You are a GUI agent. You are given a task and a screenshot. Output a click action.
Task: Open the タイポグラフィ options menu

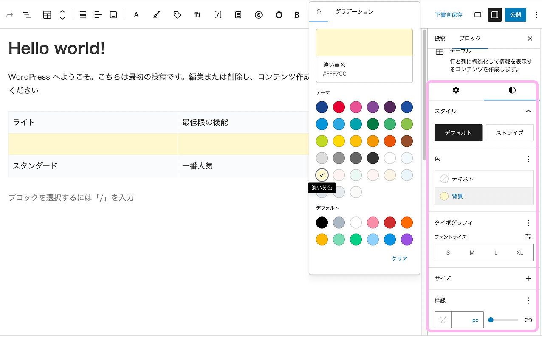click(528, 223)
